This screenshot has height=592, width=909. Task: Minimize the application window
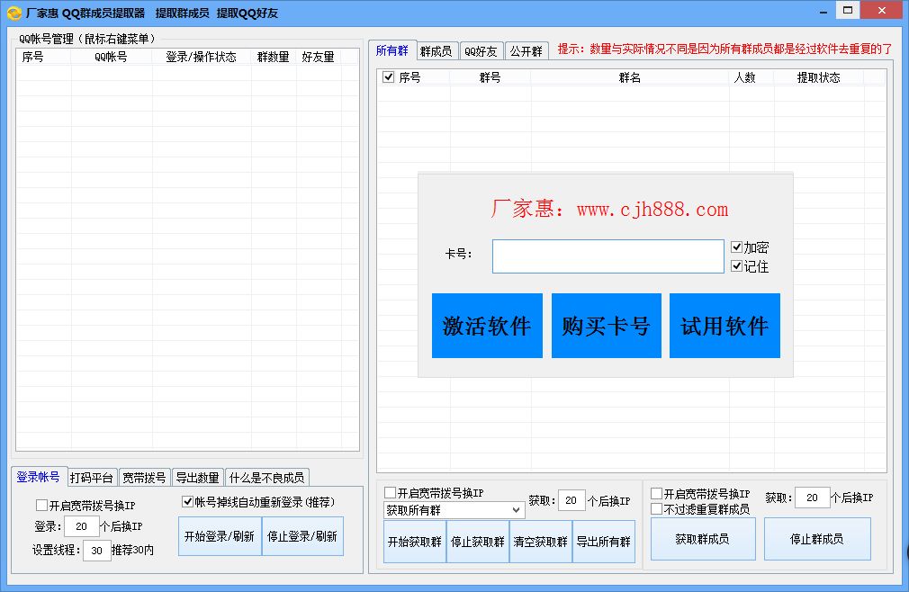[823, 12]
